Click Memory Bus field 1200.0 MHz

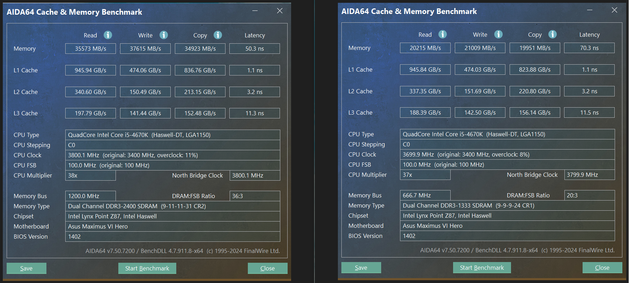(x=90, y=196)
